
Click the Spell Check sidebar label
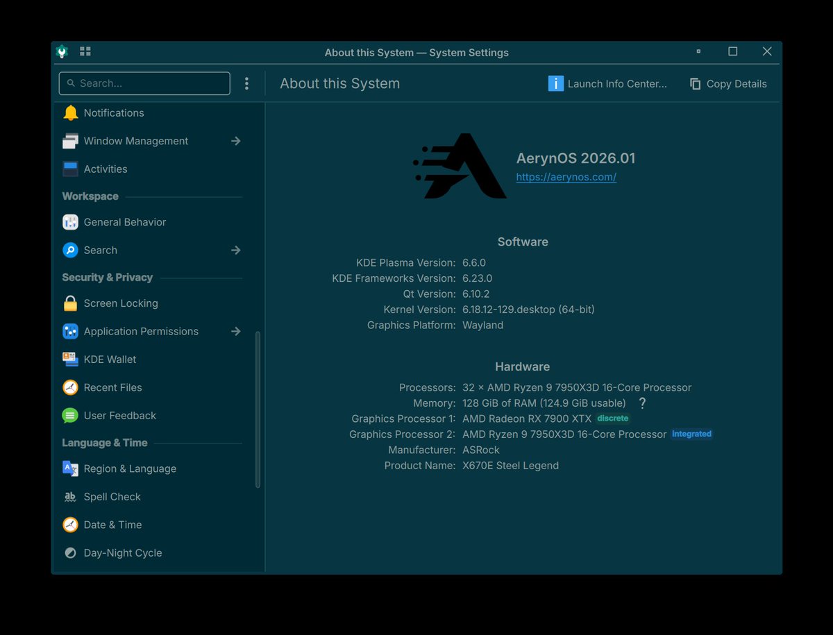112,497
